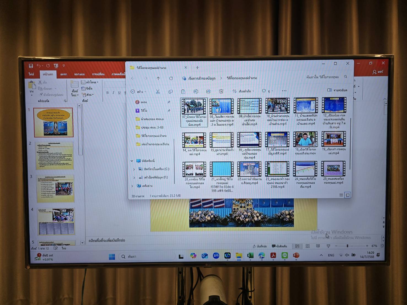Expand the Local Disk (C:) tree node

tap(134, 169)
